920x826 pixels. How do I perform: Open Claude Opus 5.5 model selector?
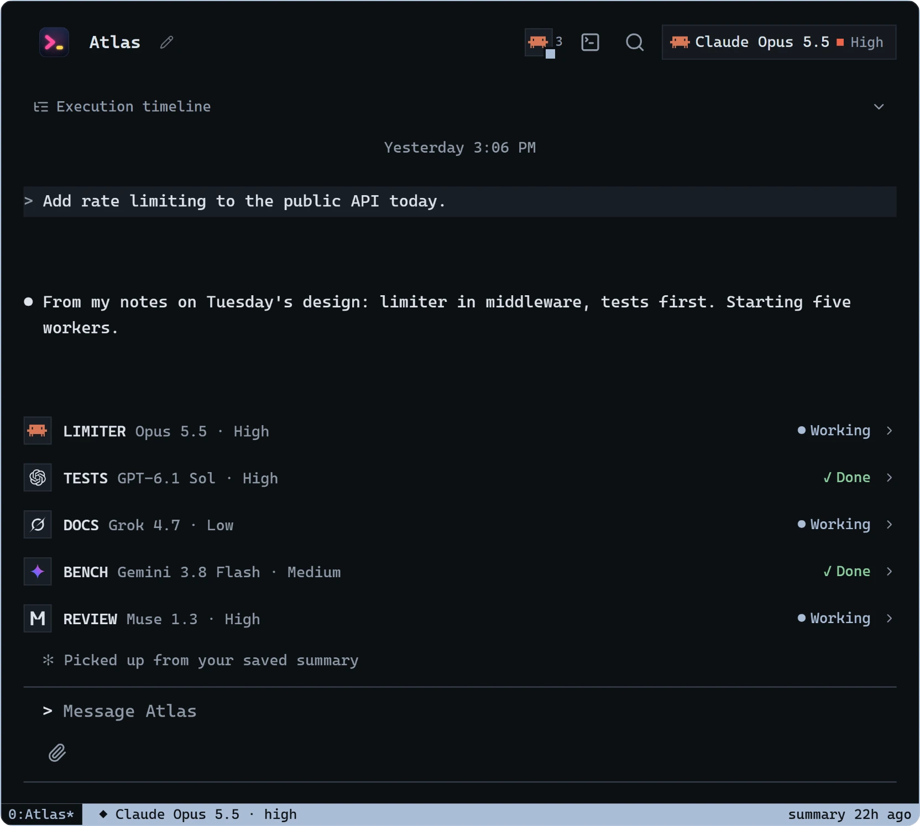(x=778, y=42)
